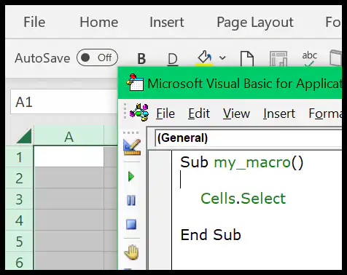Select row 3 header
The height and width of the screenshot is (275, 347).
pos(19,199)
